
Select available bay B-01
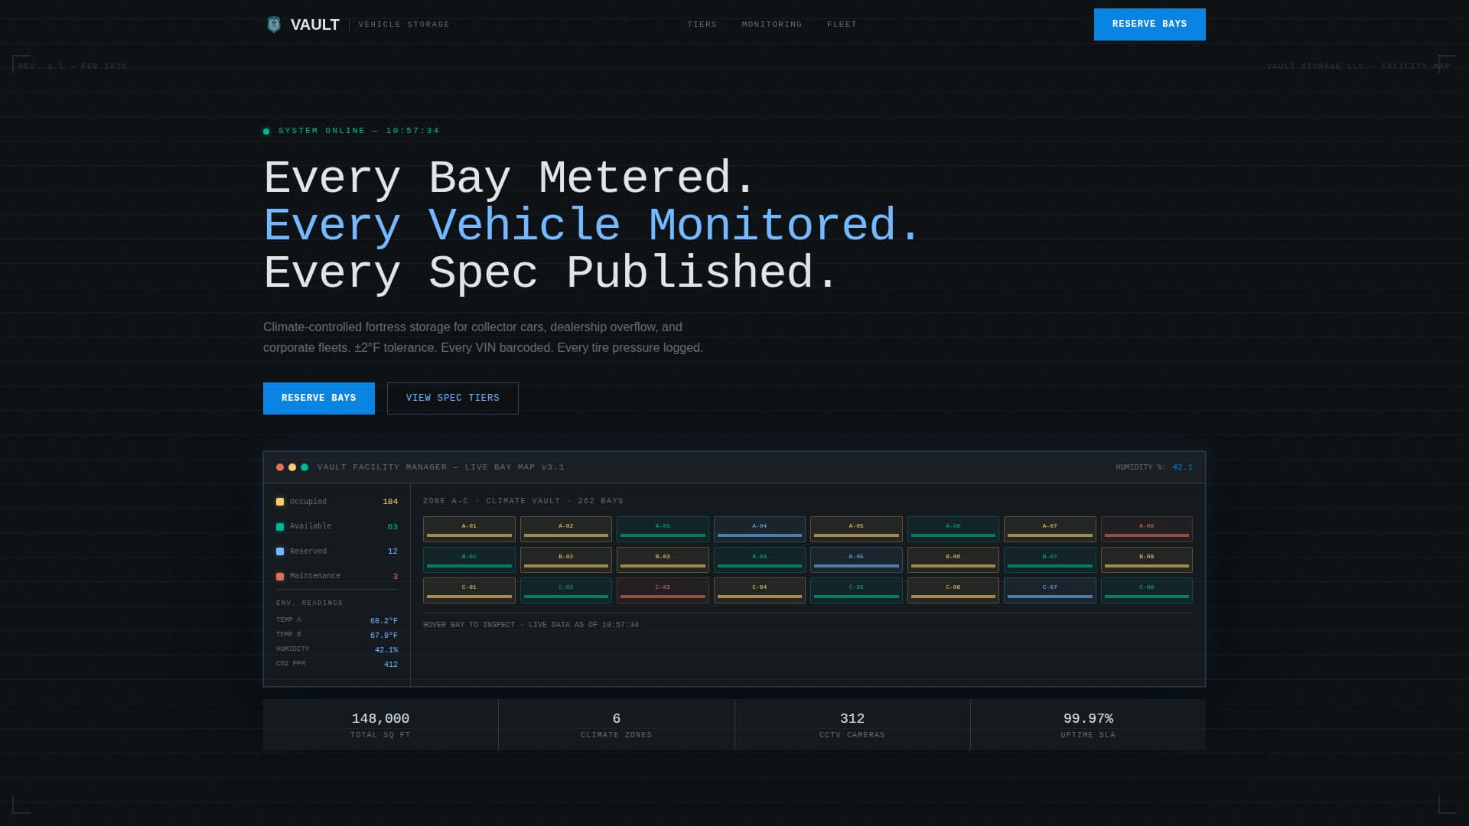coord(469,559)
